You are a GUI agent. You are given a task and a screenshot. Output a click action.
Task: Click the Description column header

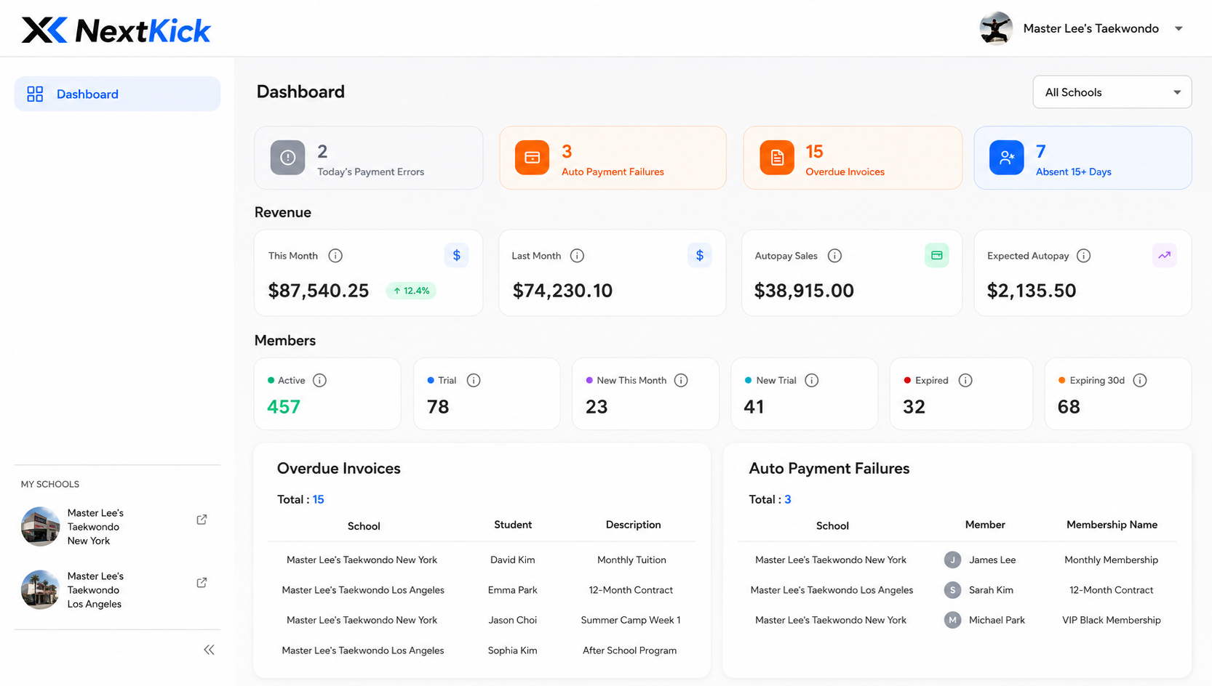click(634, 525)
